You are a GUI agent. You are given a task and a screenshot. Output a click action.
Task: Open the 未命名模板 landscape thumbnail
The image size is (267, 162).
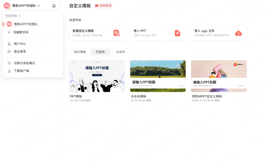tap(158, 76)
